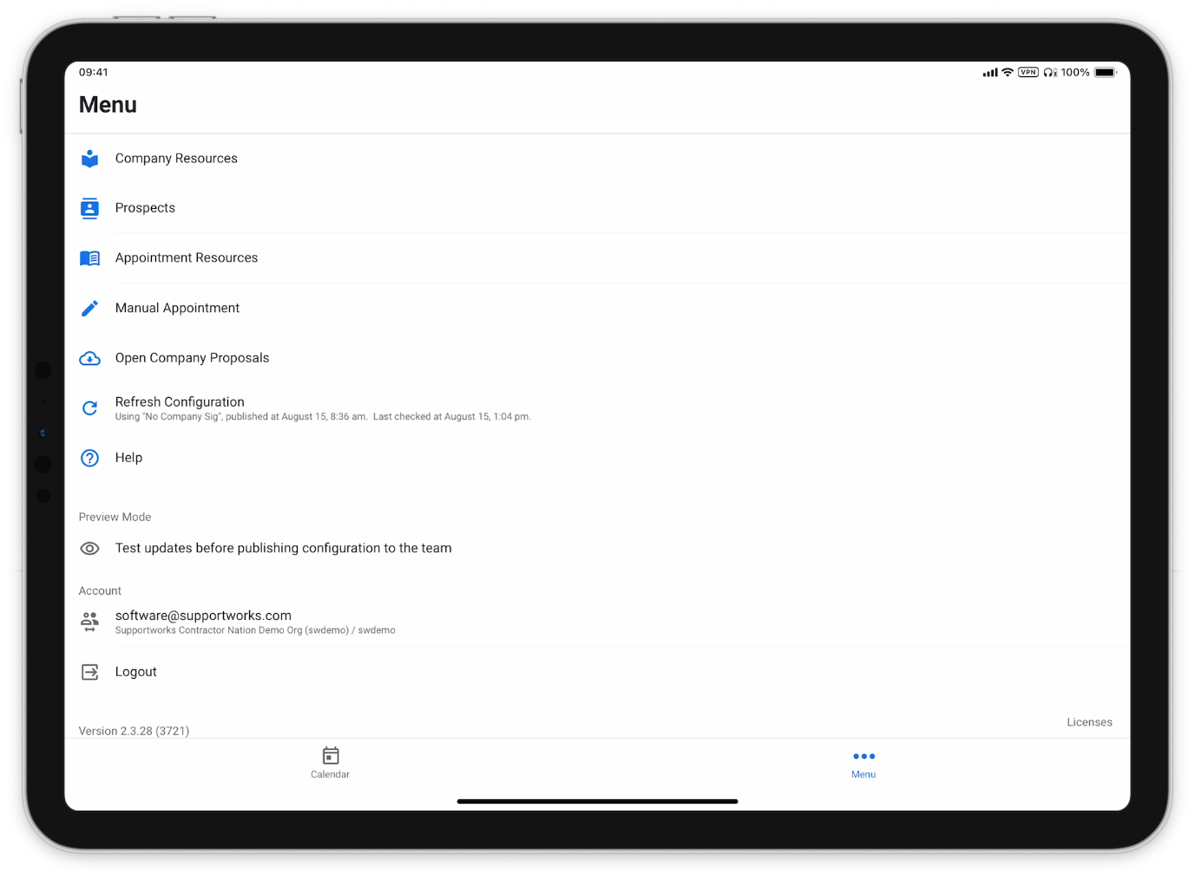
Task: Open the software@supportworks.com account row
Action: pyautogui.click(x=597, y=622)
